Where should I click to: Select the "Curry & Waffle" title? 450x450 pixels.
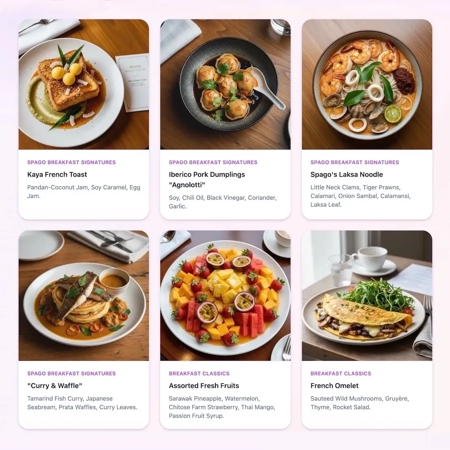point(55,386)
